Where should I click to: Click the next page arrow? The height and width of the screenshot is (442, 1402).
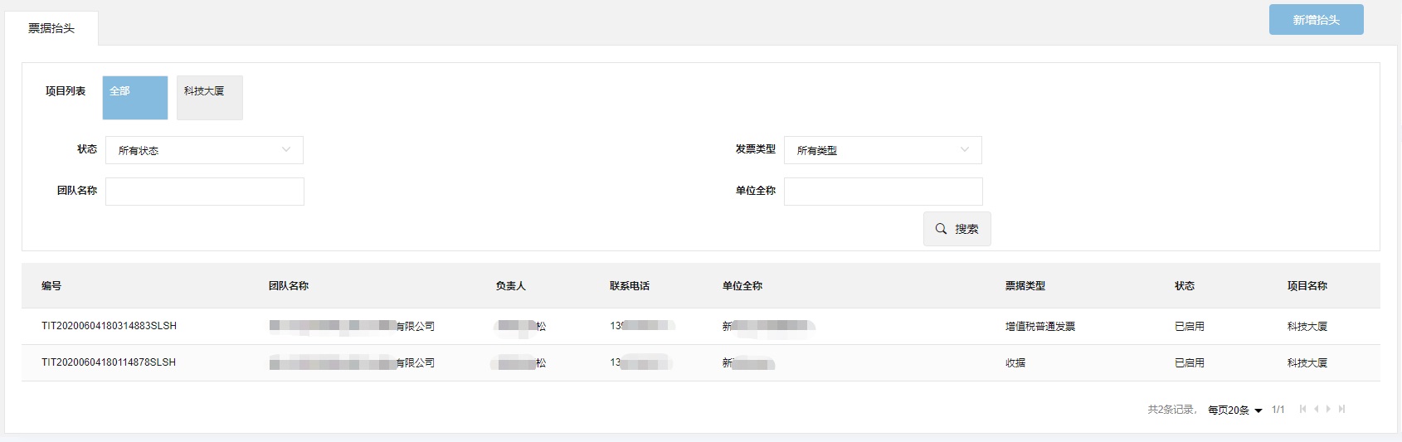1328,409
